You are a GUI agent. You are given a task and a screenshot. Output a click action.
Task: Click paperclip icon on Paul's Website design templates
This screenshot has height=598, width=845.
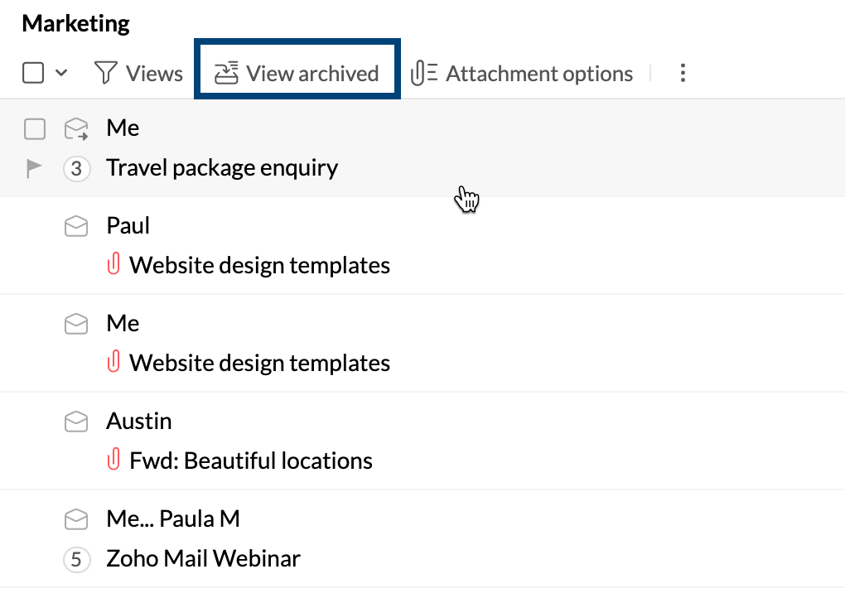(x=114, y=265)
